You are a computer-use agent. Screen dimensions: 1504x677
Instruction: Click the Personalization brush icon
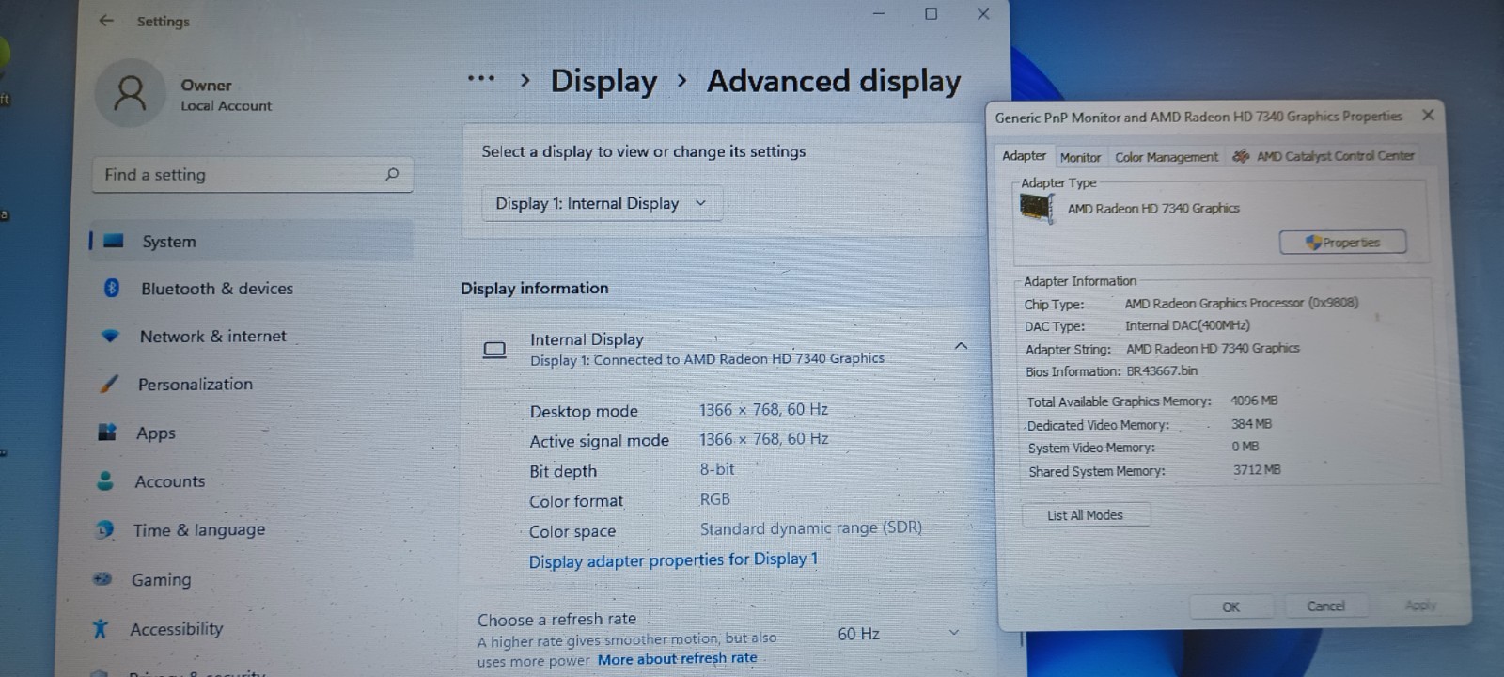[x=109, y=384]
